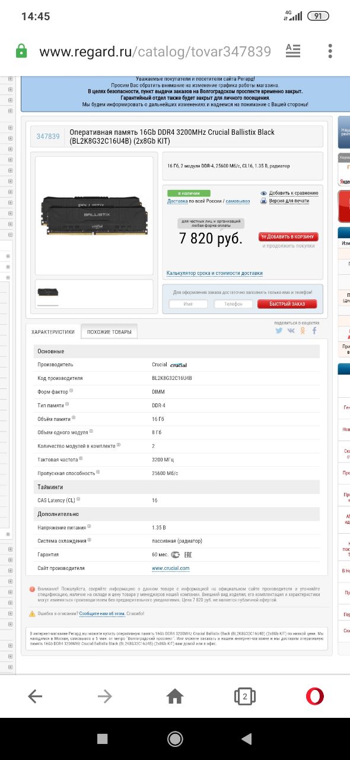Click help icon beside Форм-фактор

[71, 391]
